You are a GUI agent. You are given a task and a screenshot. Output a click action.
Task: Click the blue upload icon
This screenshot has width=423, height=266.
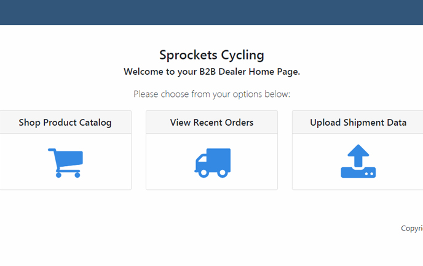[358, 162]
